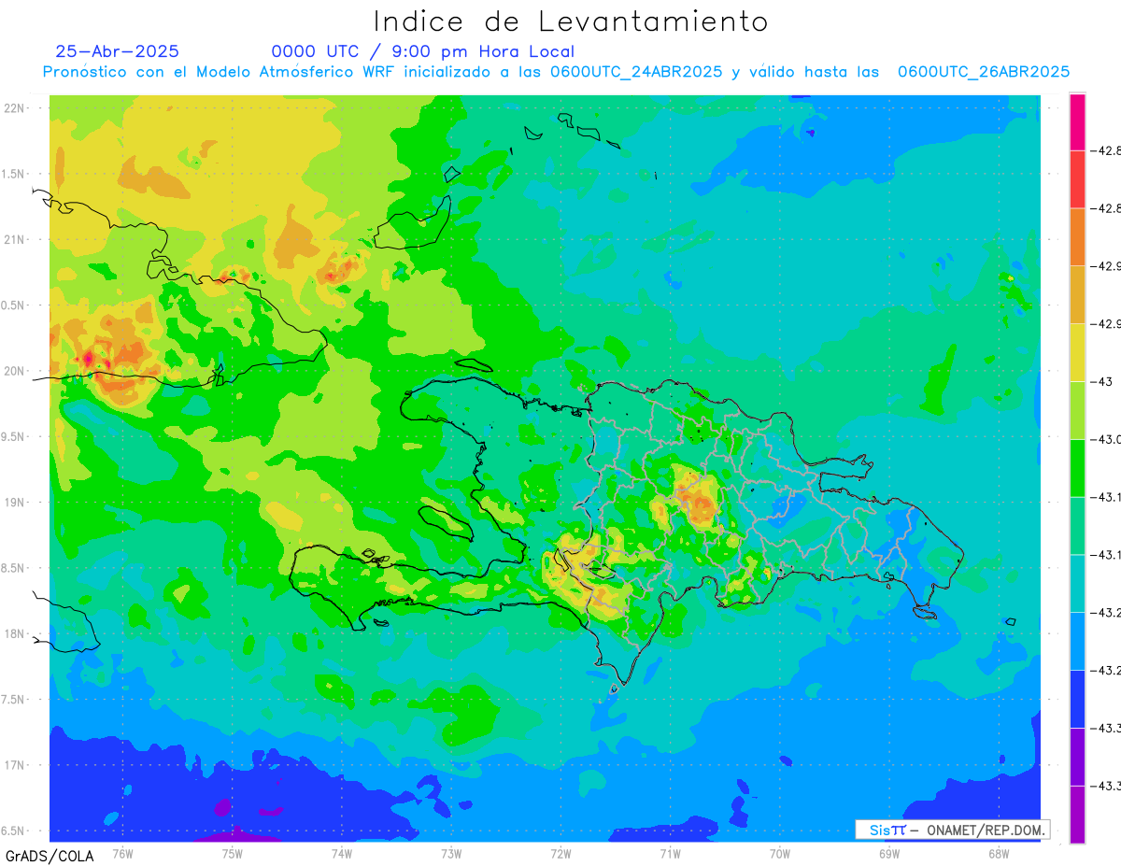Click the '19N' latitude label
This screenshot has width=1121, height=866.
click(x=15, y=503)
